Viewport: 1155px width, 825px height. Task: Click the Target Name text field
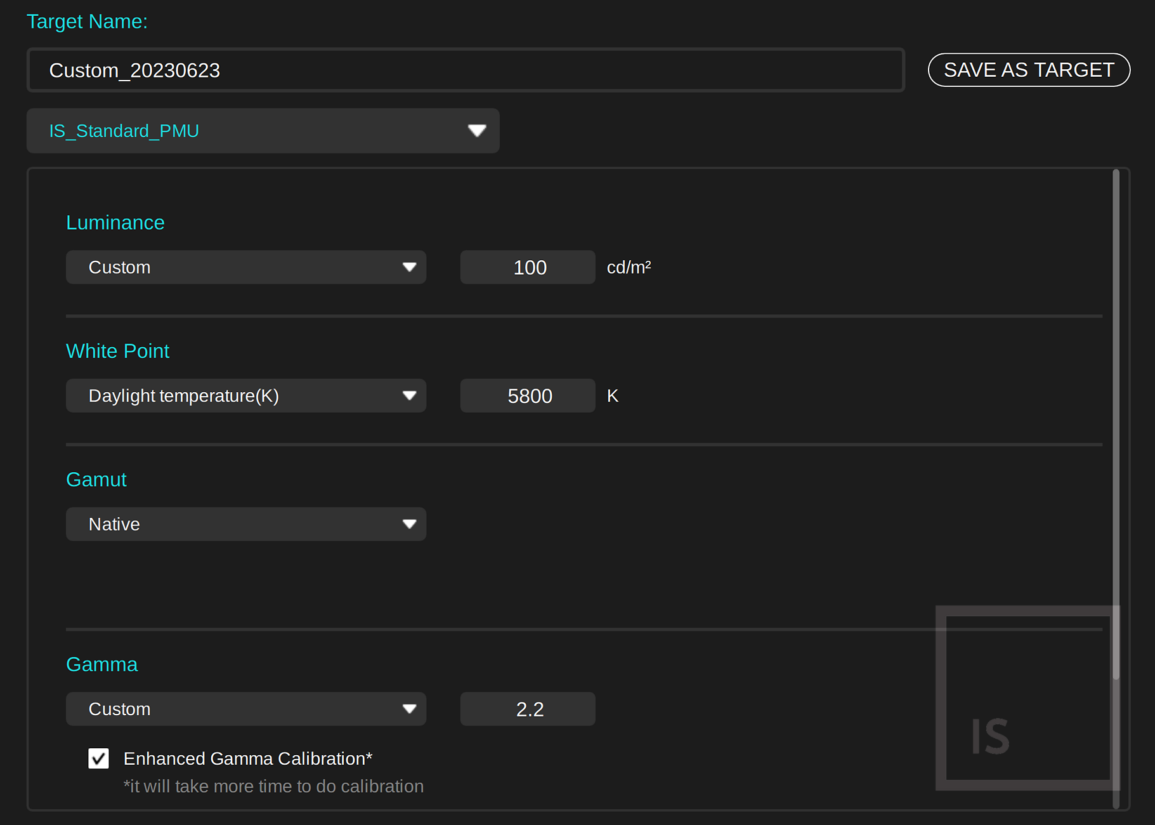point(466,70)
